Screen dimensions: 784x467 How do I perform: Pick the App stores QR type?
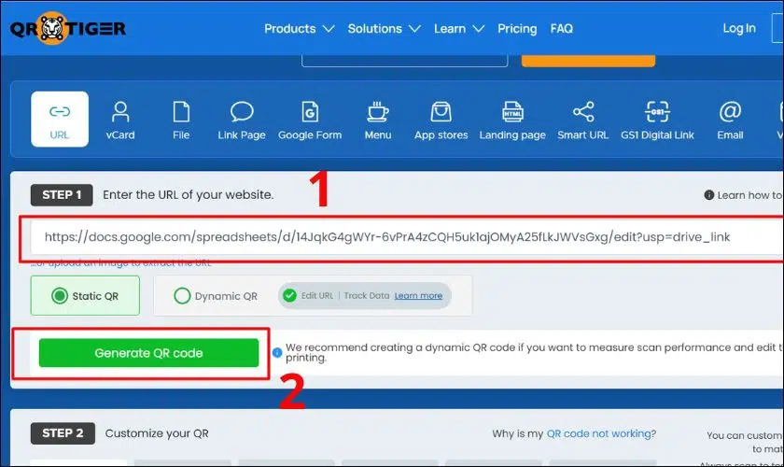pyautogui.click(x=441, y=120)
